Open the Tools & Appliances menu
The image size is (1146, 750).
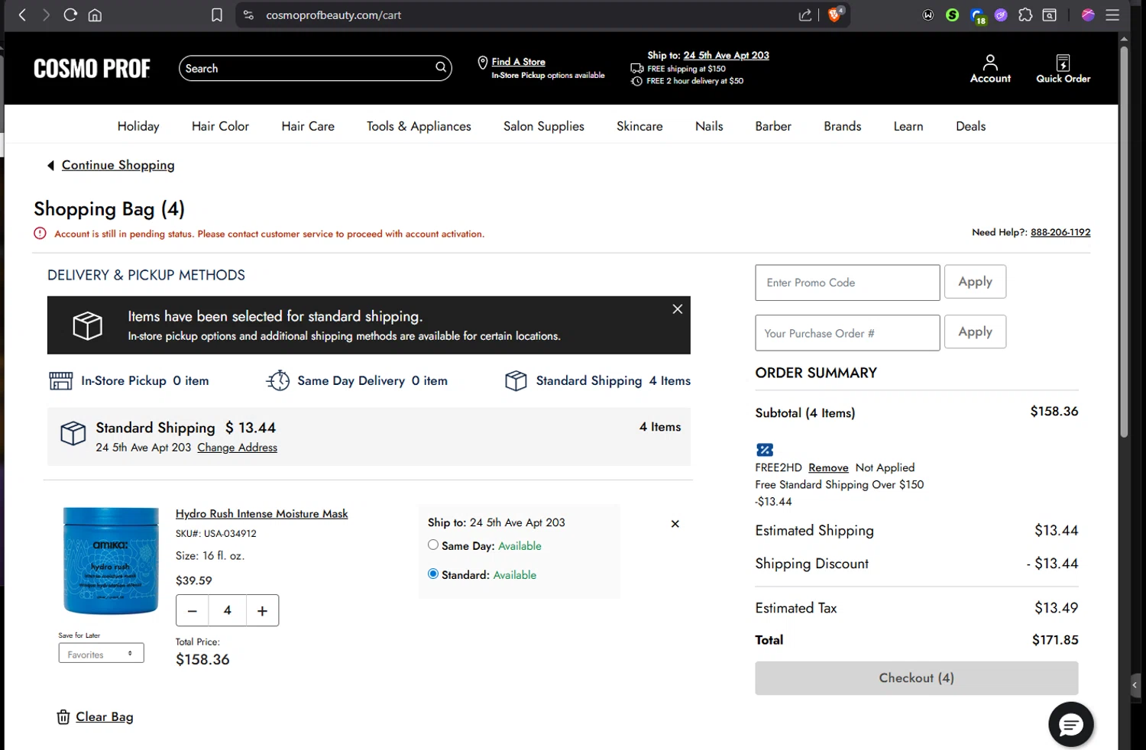tap(419, 126)
